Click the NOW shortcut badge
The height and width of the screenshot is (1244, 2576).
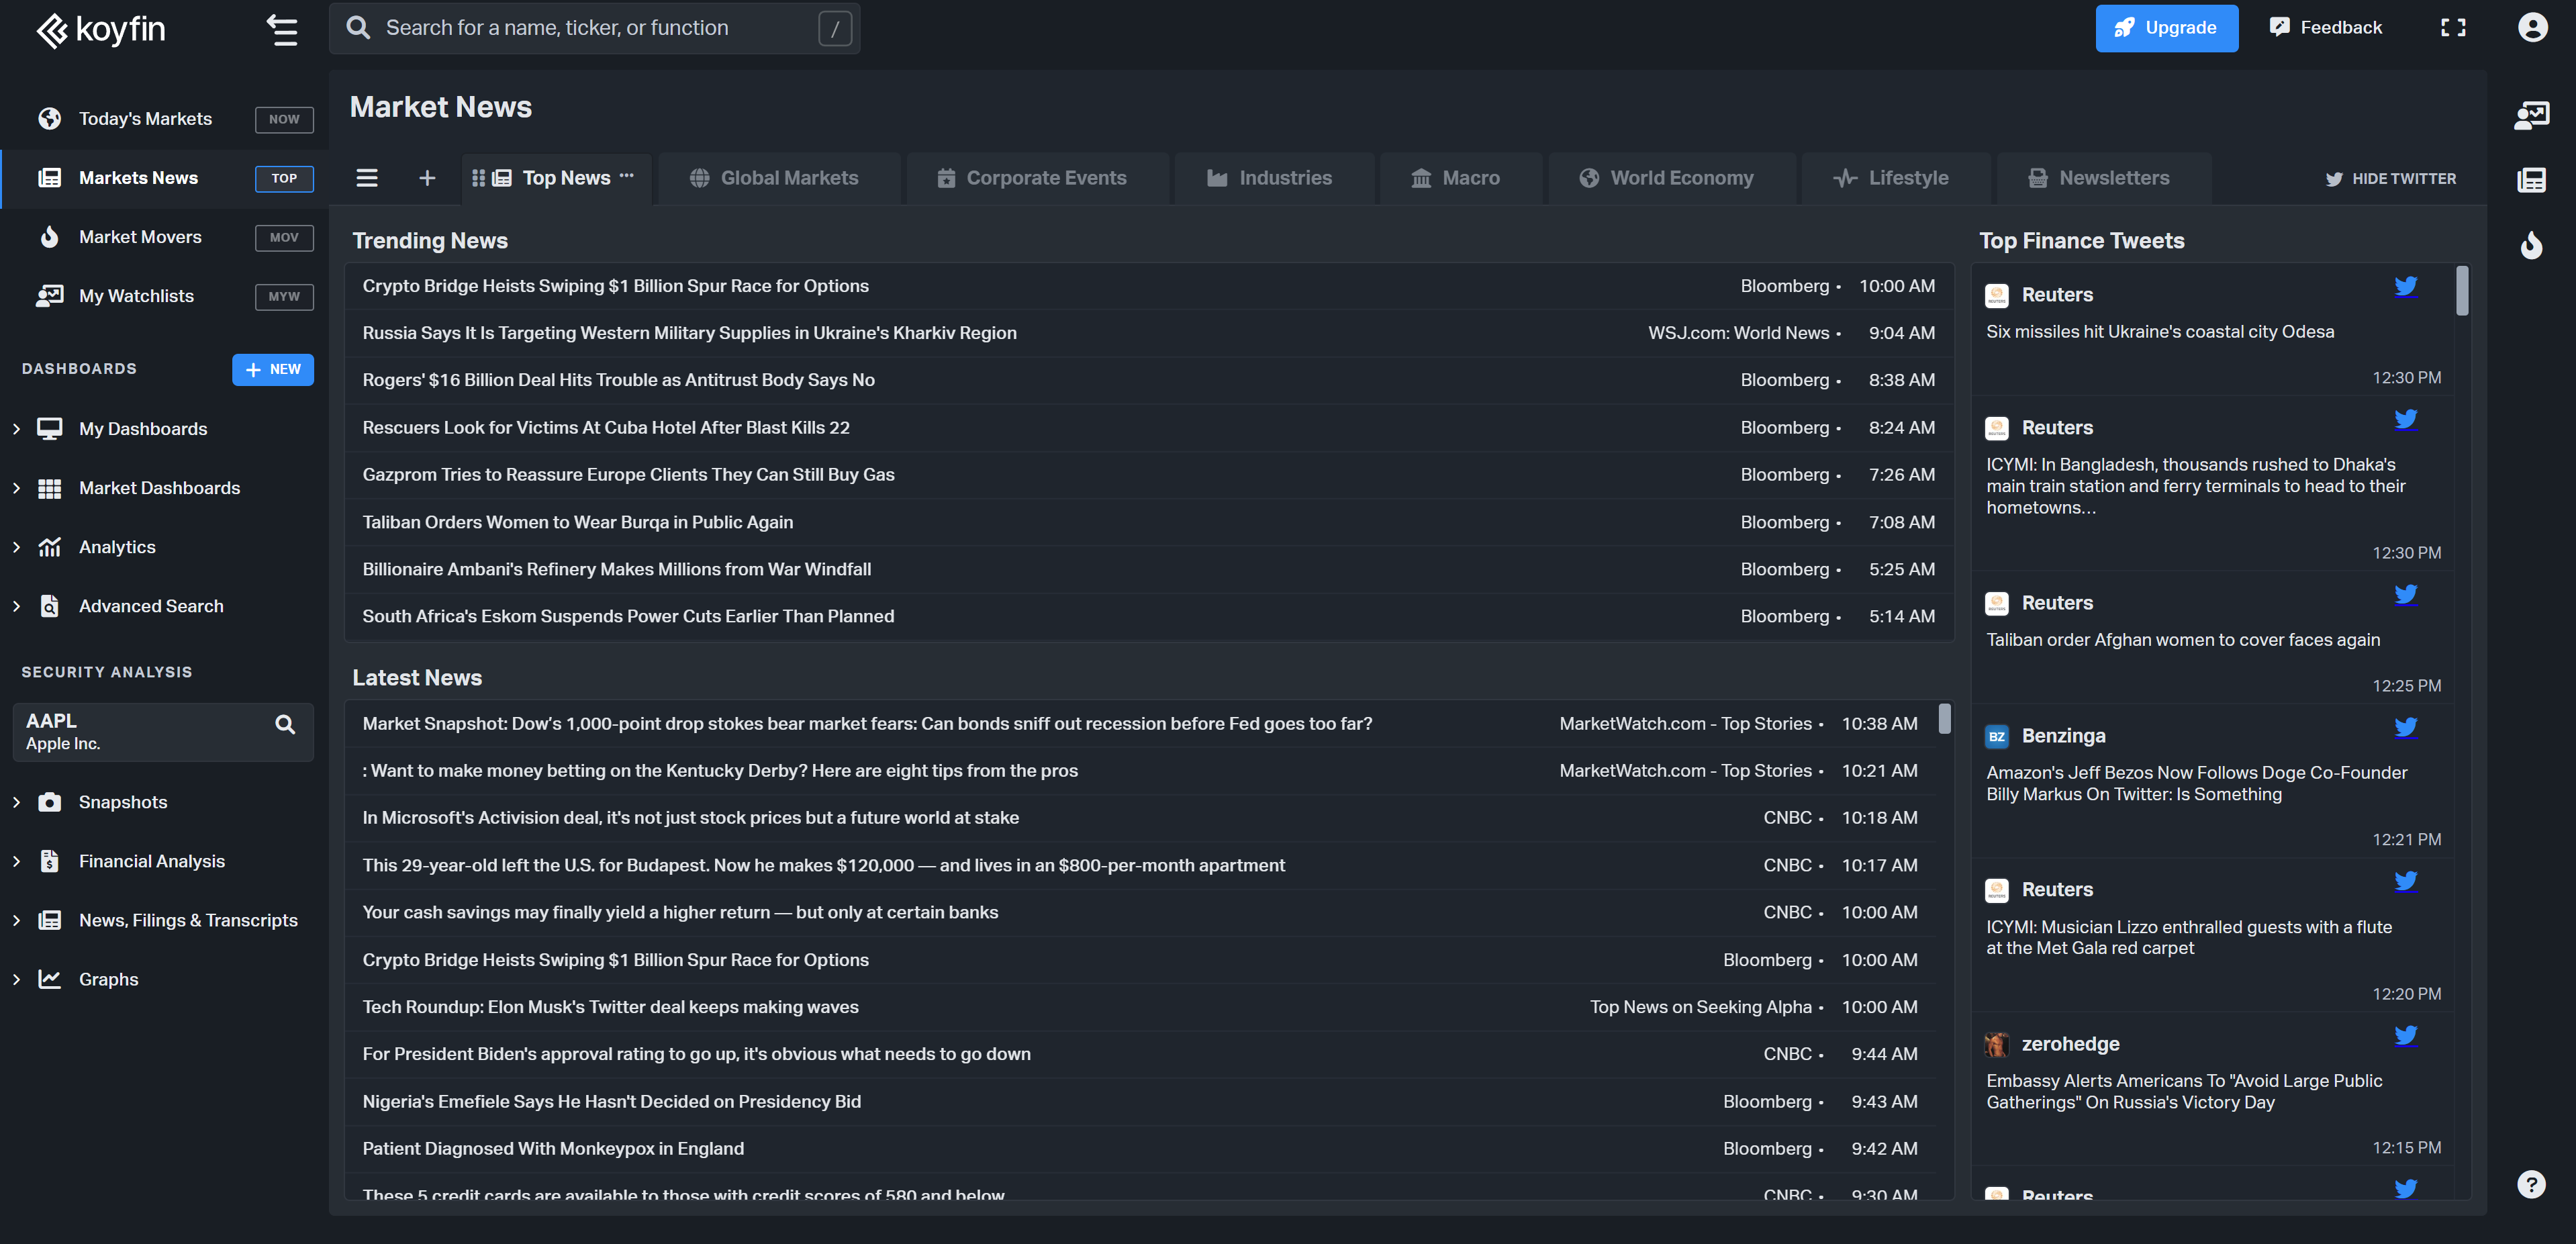pos(284,120)
